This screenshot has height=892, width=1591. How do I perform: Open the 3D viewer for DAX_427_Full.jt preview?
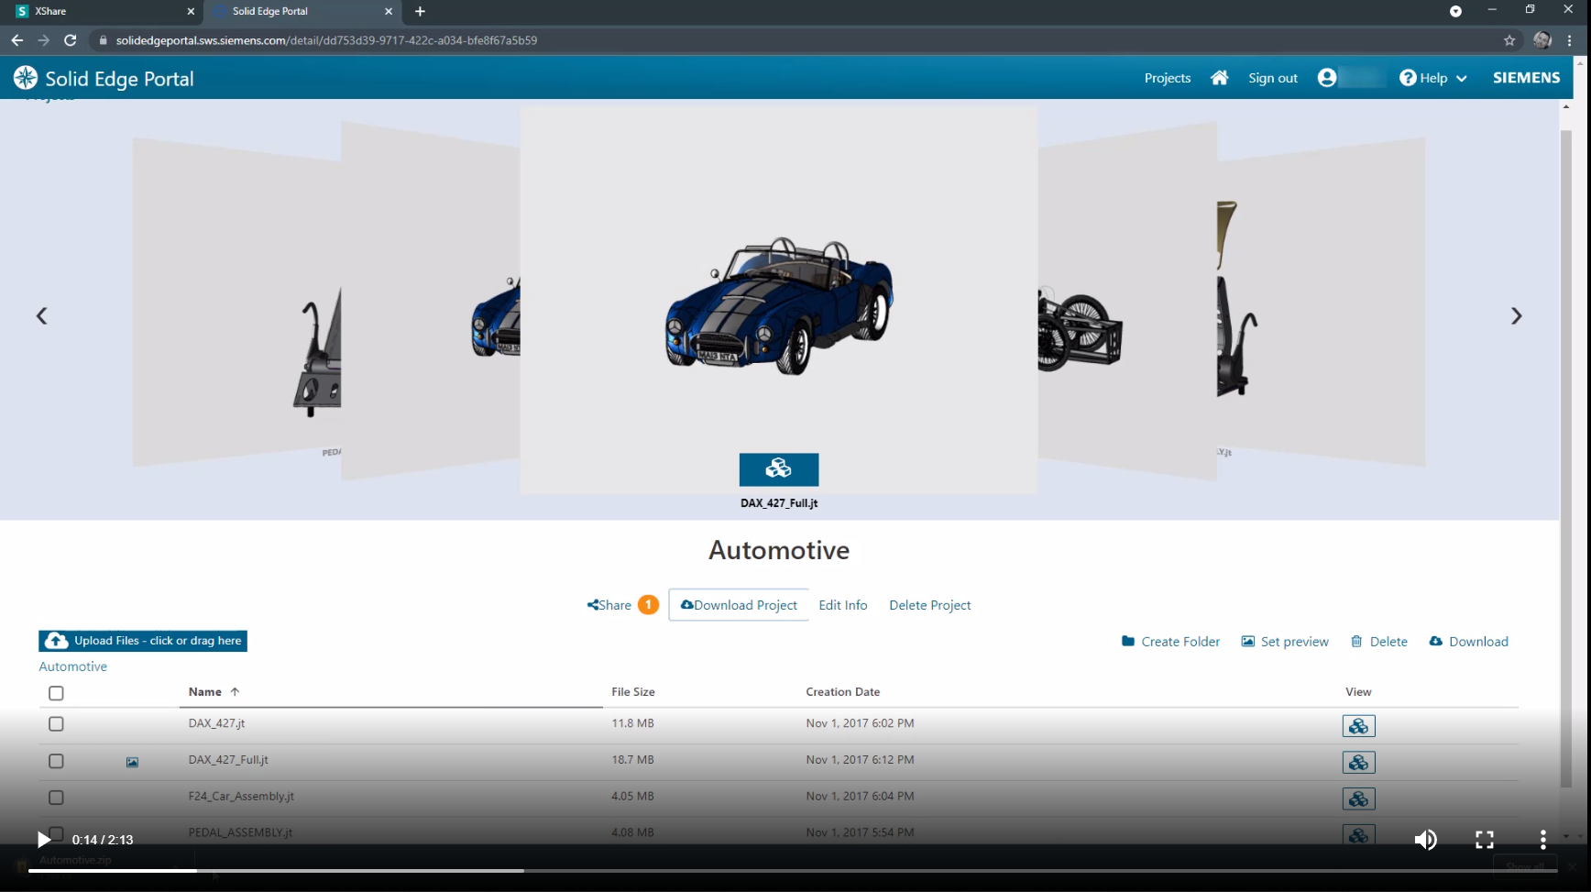point(778,468)
